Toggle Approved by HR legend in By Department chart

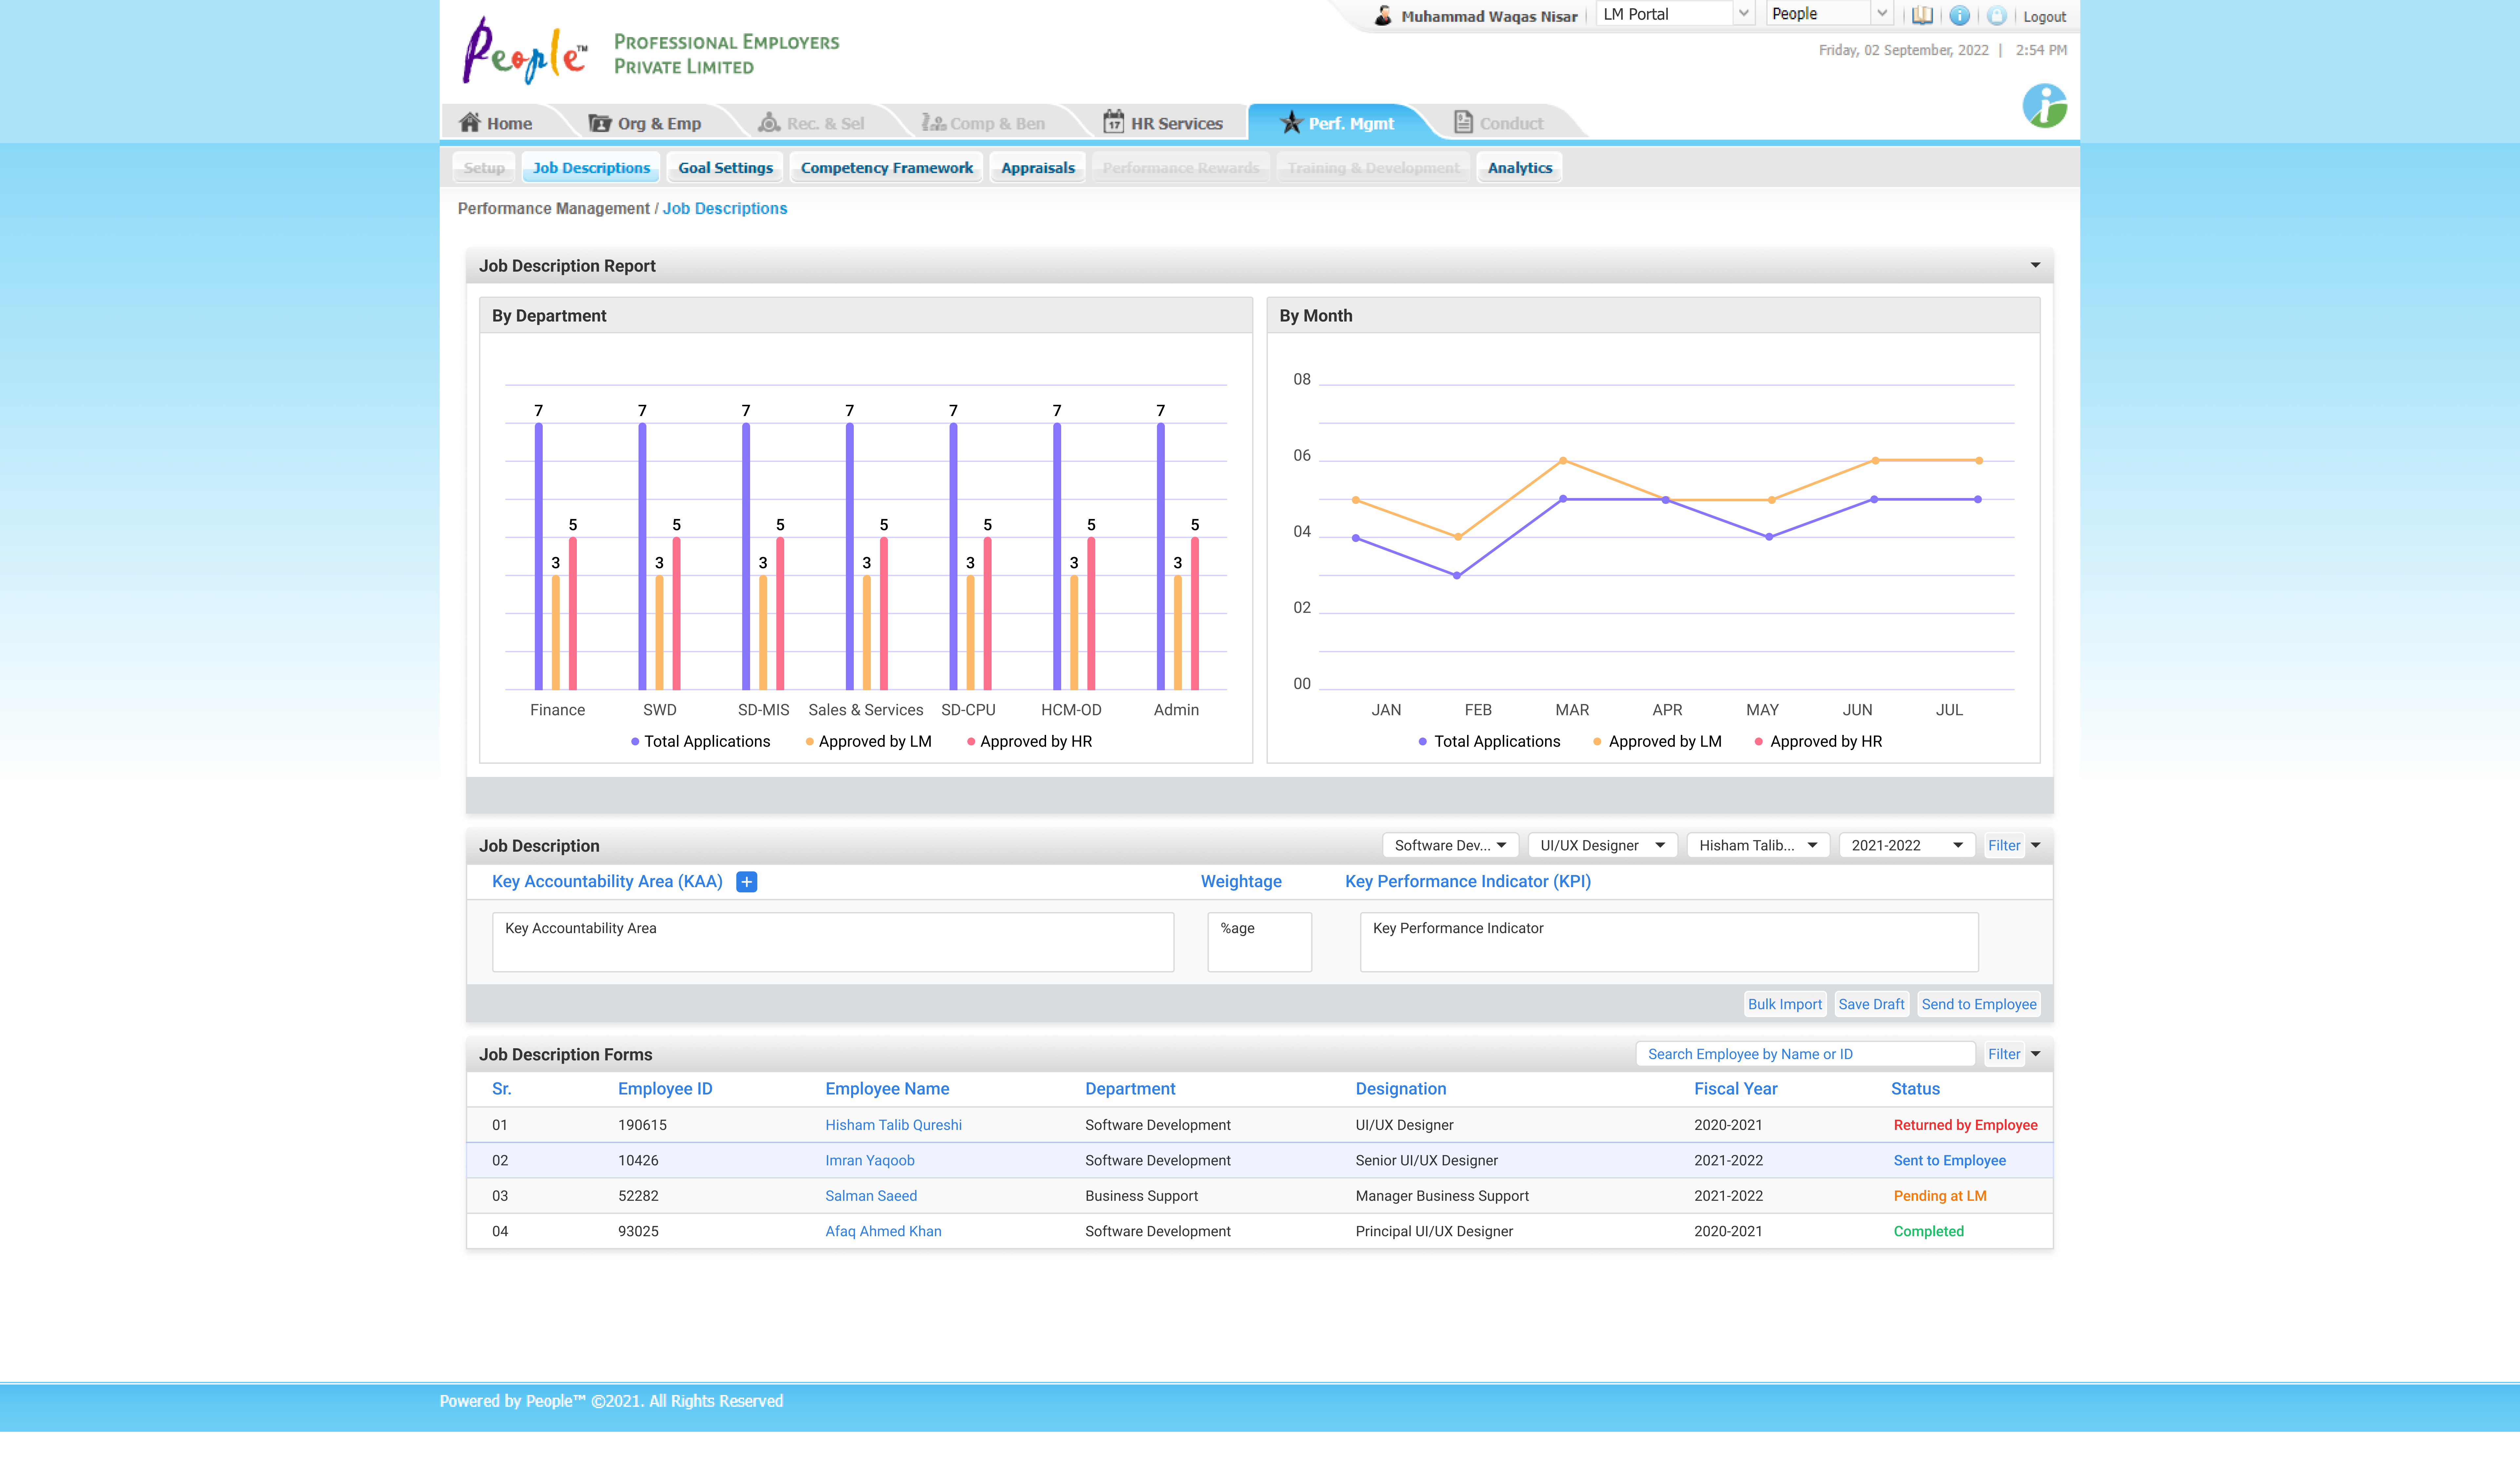pos(1029,742)
